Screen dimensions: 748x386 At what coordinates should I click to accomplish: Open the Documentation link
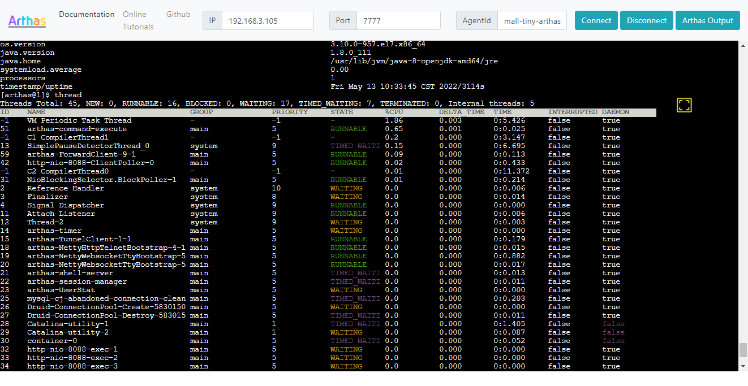click(87, 14)
